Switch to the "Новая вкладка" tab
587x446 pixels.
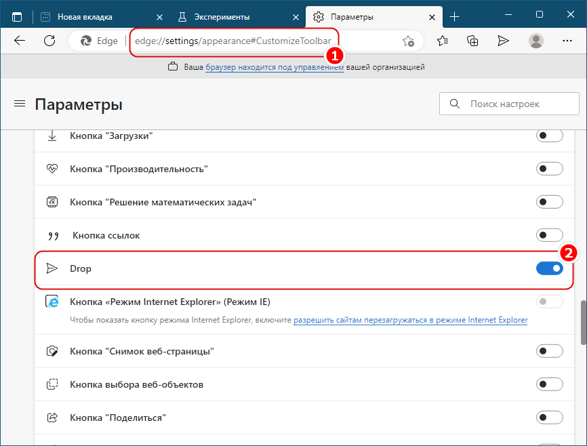click(x=102, y=17)
